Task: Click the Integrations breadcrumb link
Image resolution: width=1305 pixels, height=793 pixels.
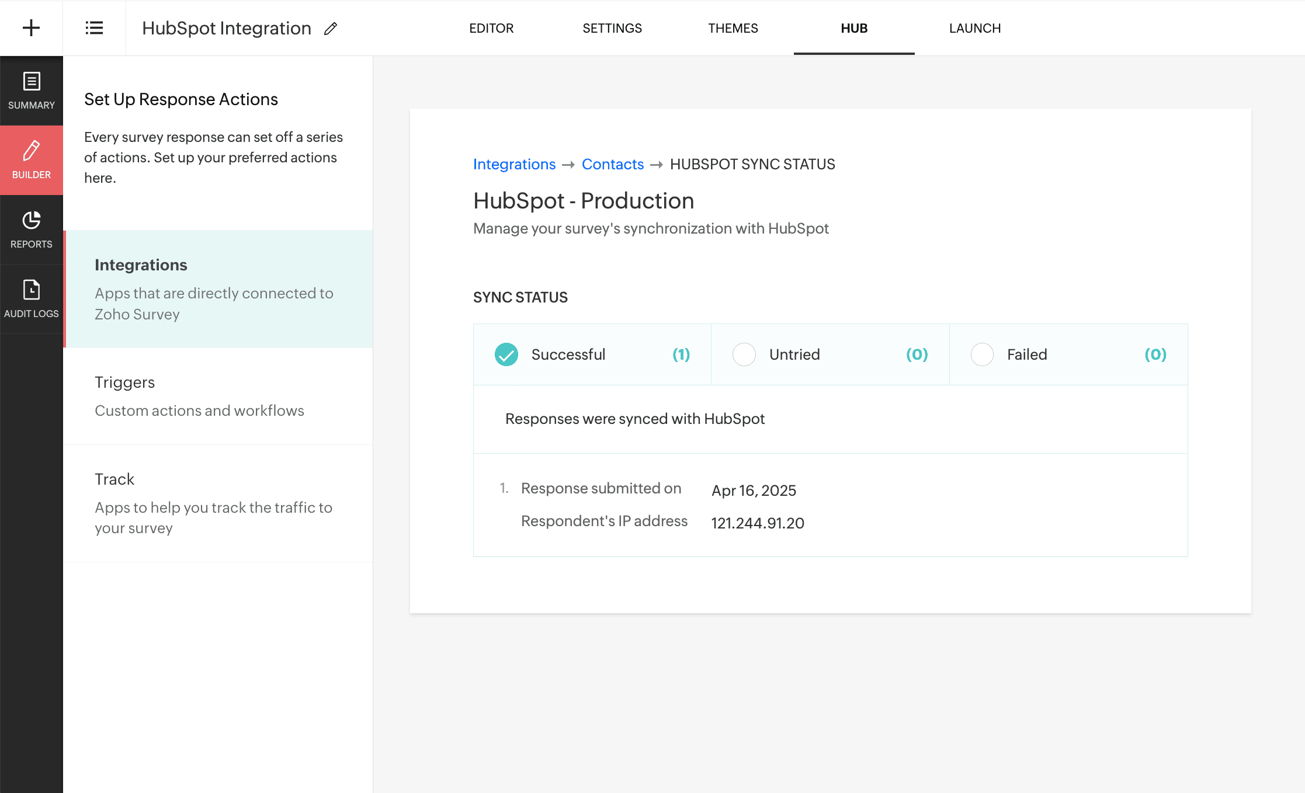Action: (514, 164)
